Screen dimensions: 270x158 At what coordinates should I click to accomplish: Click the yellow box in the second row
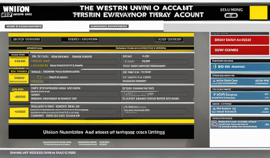tap(19, 78)
